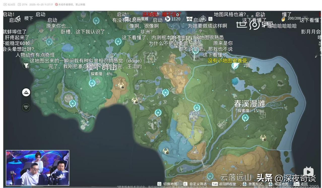Toggle the up arrow map layer control
Screen dimensions: 322x188
click(26, 92)
